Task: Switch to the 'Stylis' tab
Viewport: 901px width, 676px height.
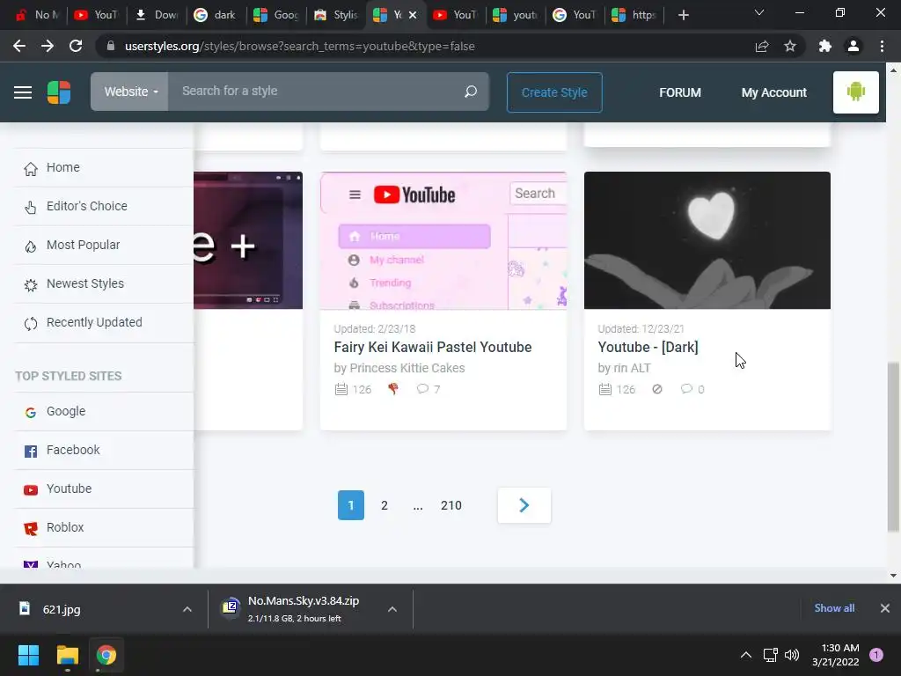Action: click(336, 15)
